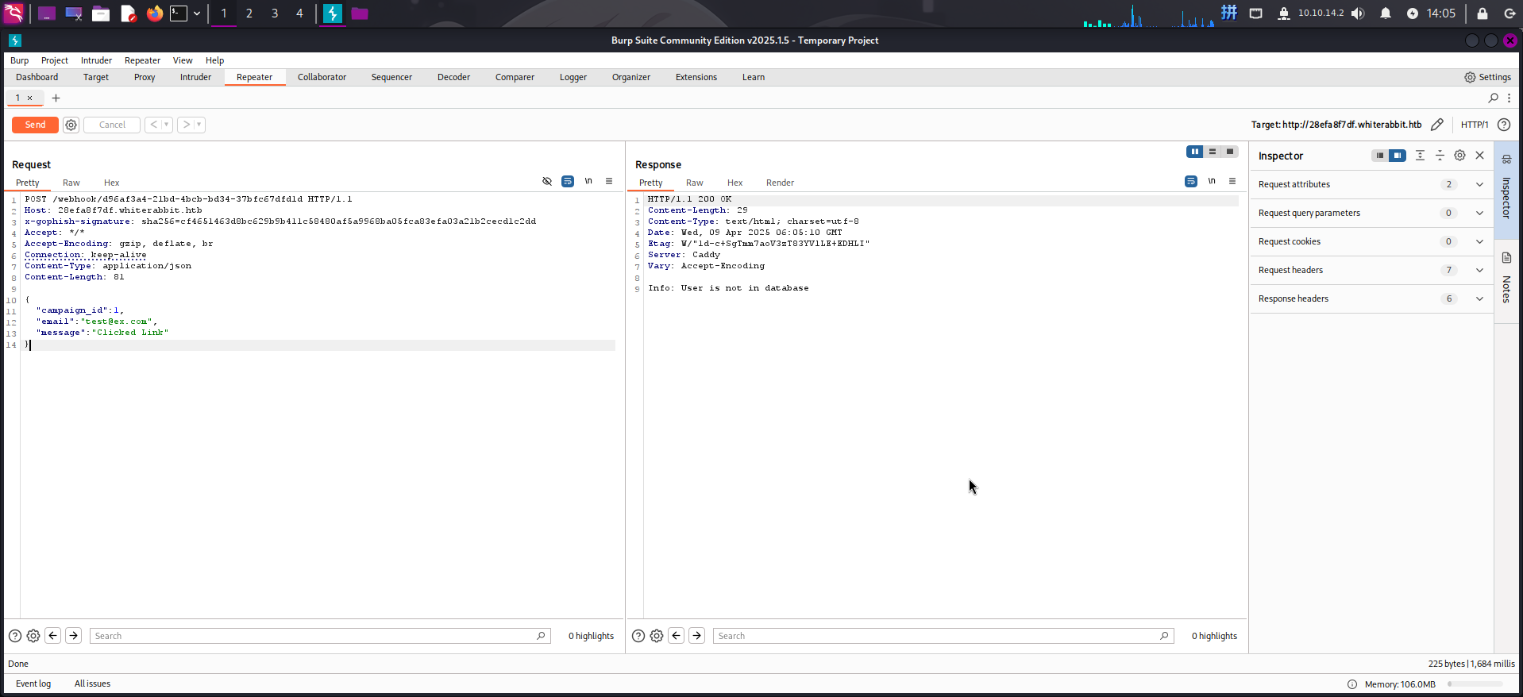Open the Event log

click(x=33, y=684)
